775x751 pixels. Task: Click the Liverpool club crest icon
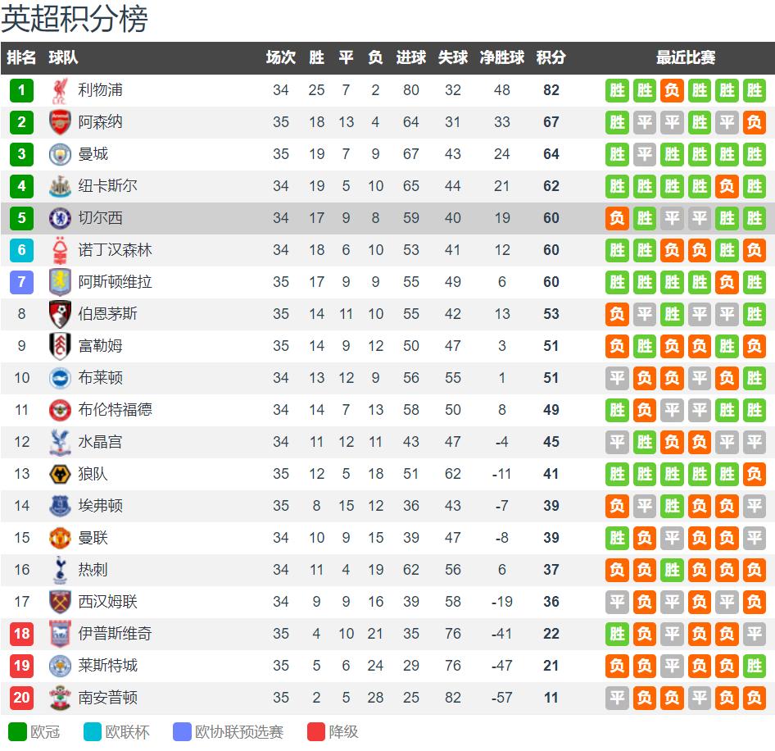[60, 90]
